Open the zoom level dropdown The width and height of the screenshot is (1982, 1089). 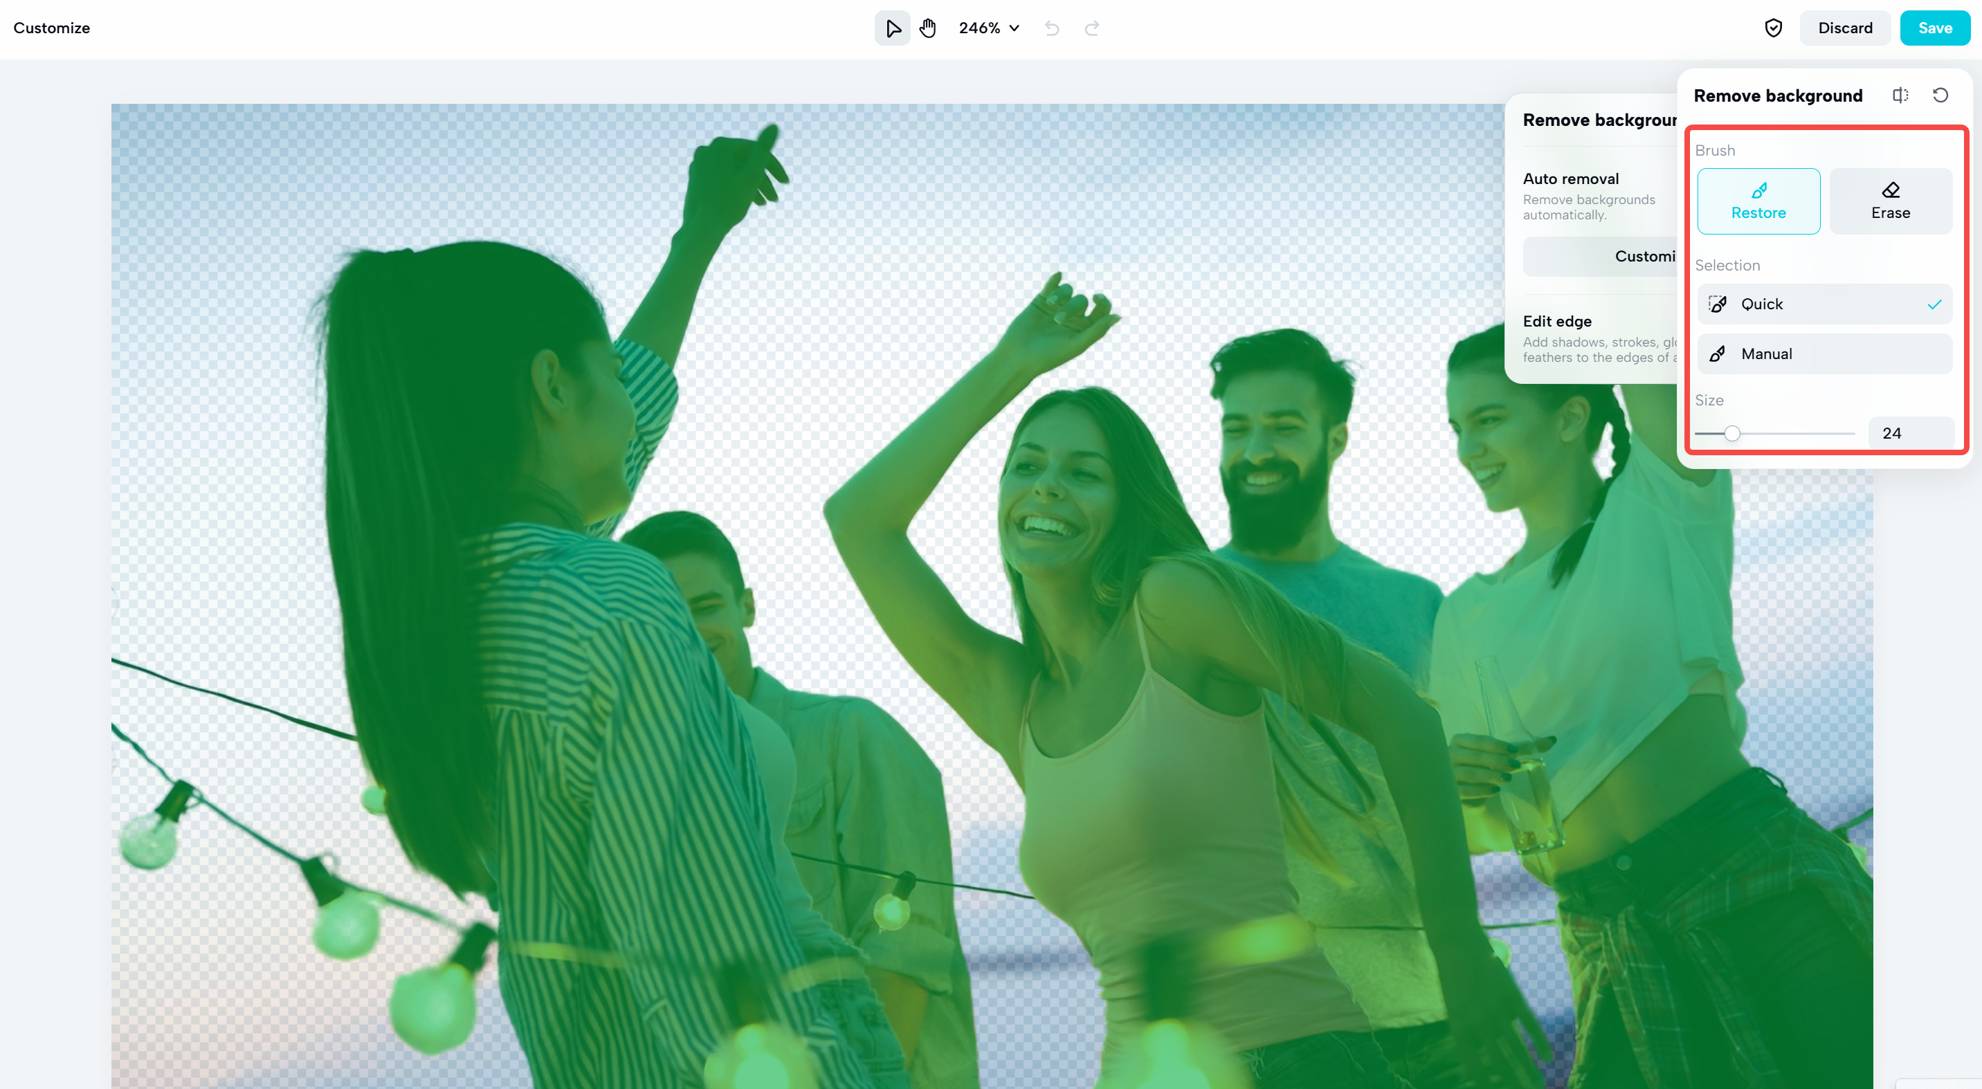point(989,28)
